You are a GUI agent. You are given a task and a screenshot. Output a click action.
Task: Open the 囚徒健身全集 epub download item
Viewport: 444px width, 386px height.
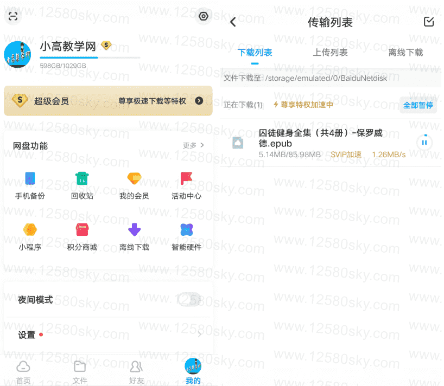331,143
